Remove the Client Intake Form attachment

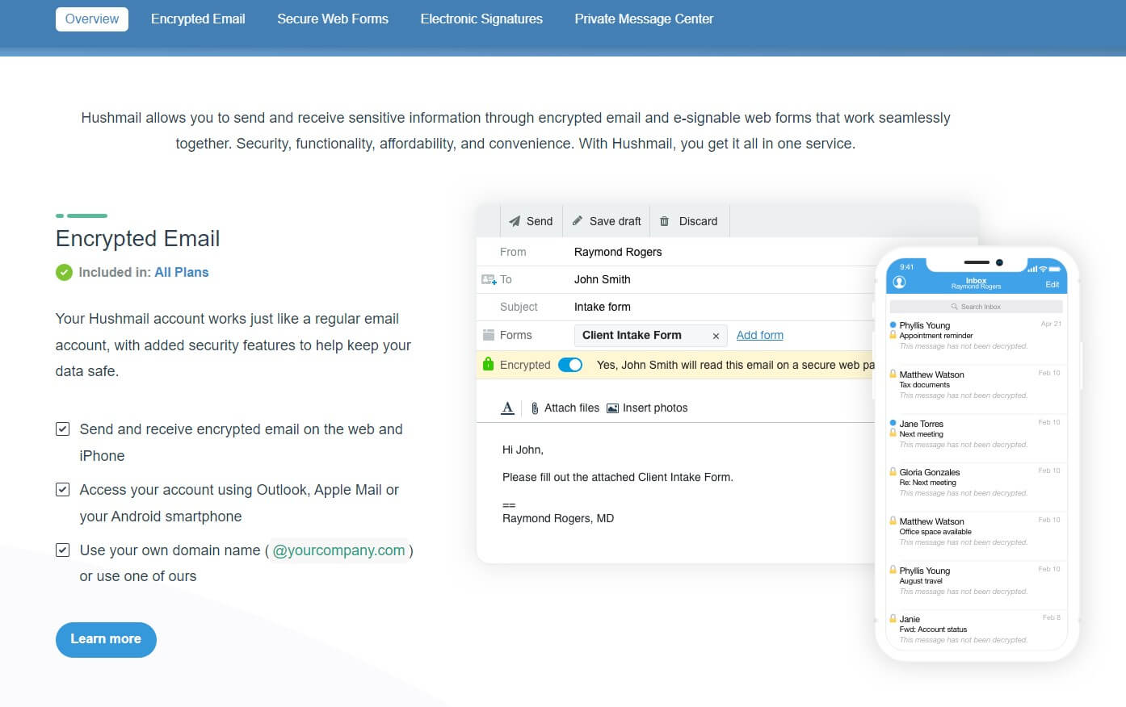click(716, 336)
